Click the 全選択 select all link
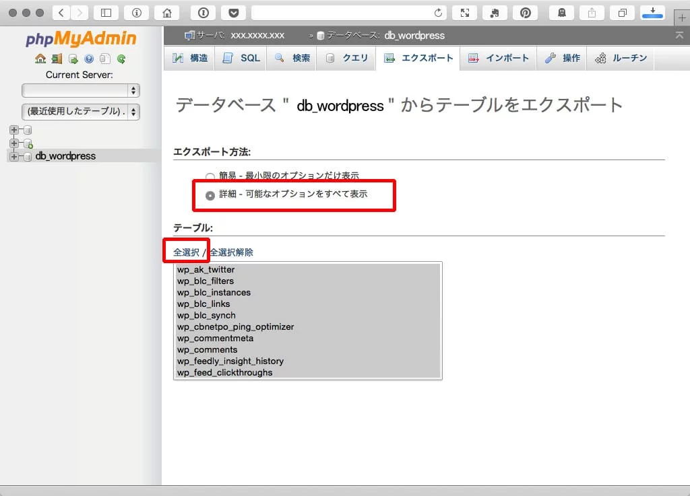690x496 pixels. 186,252
